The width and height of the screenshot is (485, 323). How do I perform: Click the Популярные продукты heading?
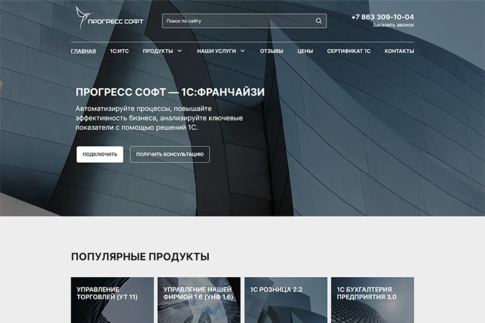point(140,256)
